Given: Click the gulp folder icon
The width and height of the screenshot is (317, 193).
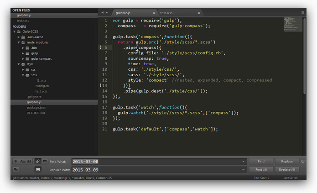Looking at the screenshot, I should coord(27,53).
